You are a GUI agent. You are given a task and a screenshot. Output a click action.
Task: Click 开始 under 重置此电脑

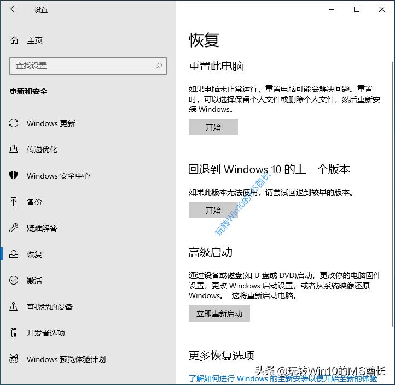pos(213,127)
